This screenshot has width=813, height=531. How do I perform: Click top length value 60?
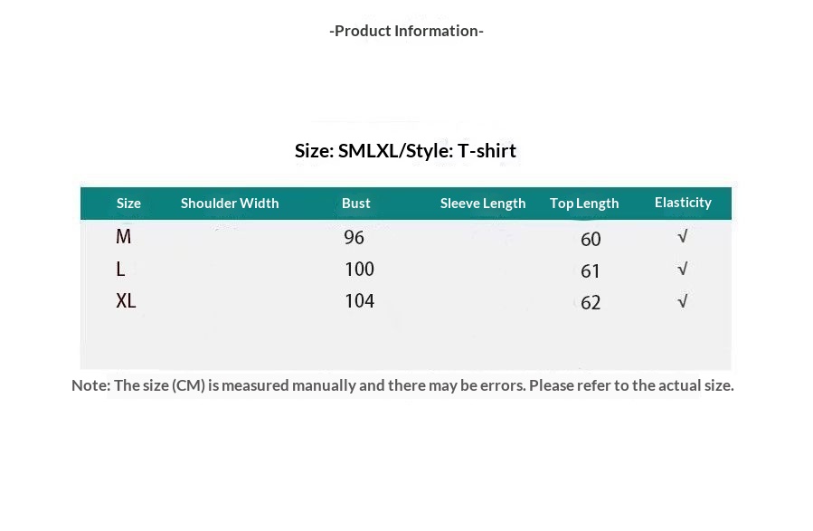(591, 240)
